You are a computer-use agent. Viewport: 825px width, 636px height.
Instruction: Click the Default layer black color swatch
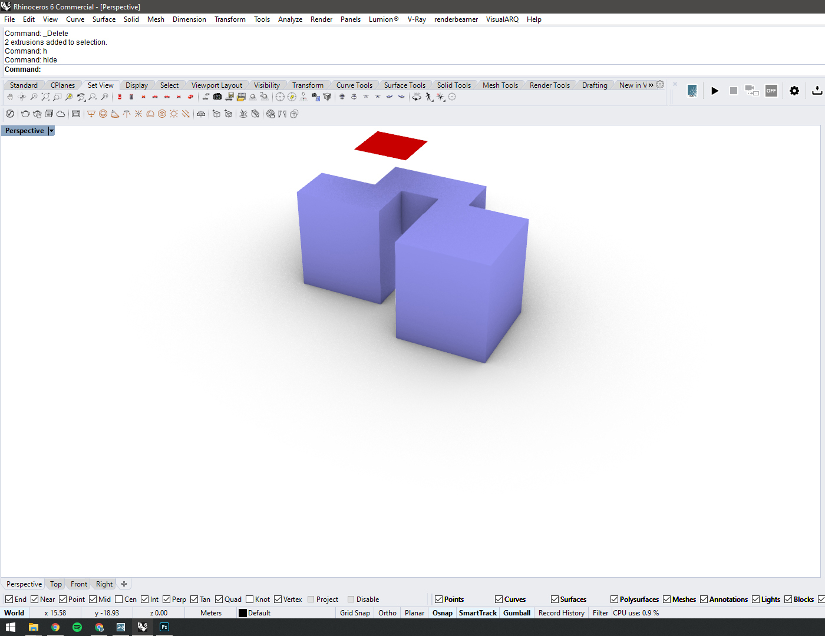(243, 613)
